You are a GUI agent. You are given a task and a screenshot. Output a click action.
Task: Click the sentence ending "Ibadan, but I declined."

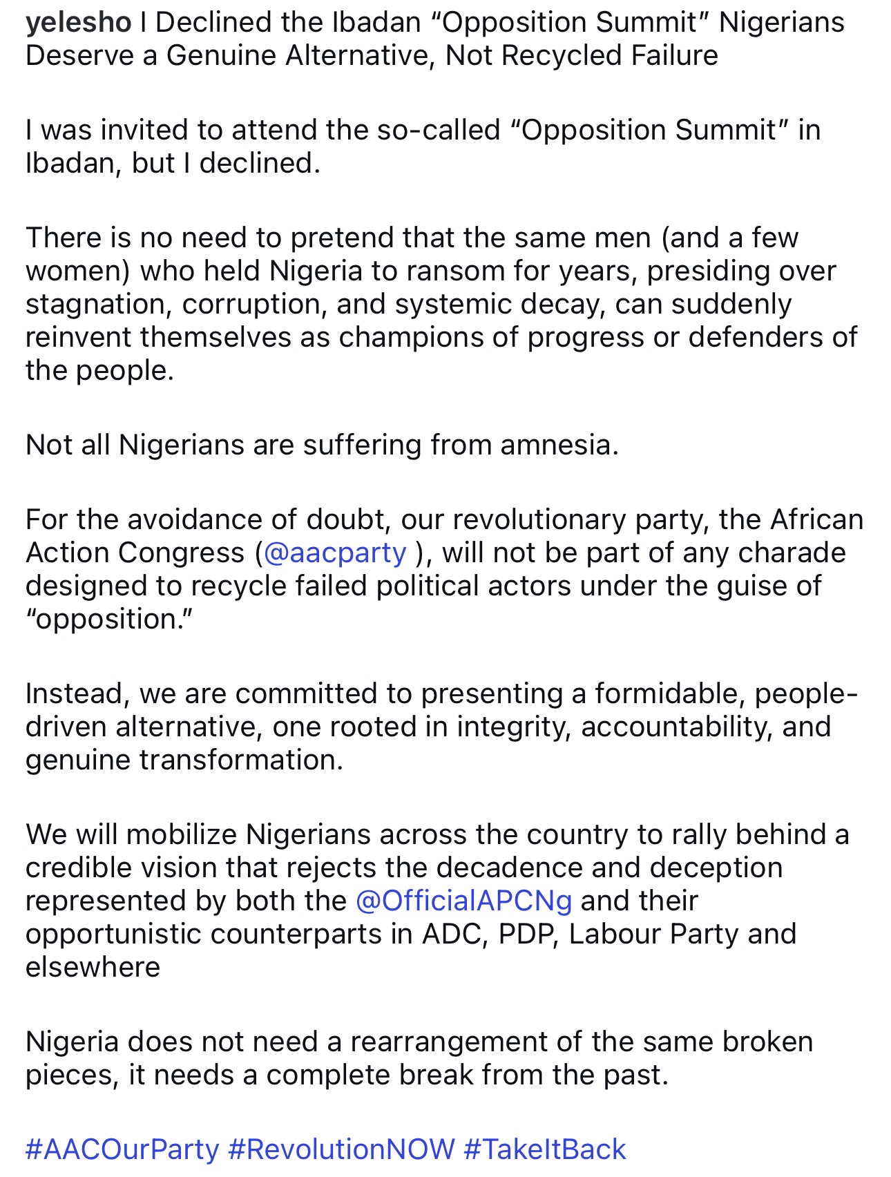(x=173, y=163)
